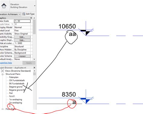Click the Apply button
Viewport: 143px width, 114px height.
click(x=29, y=63)
